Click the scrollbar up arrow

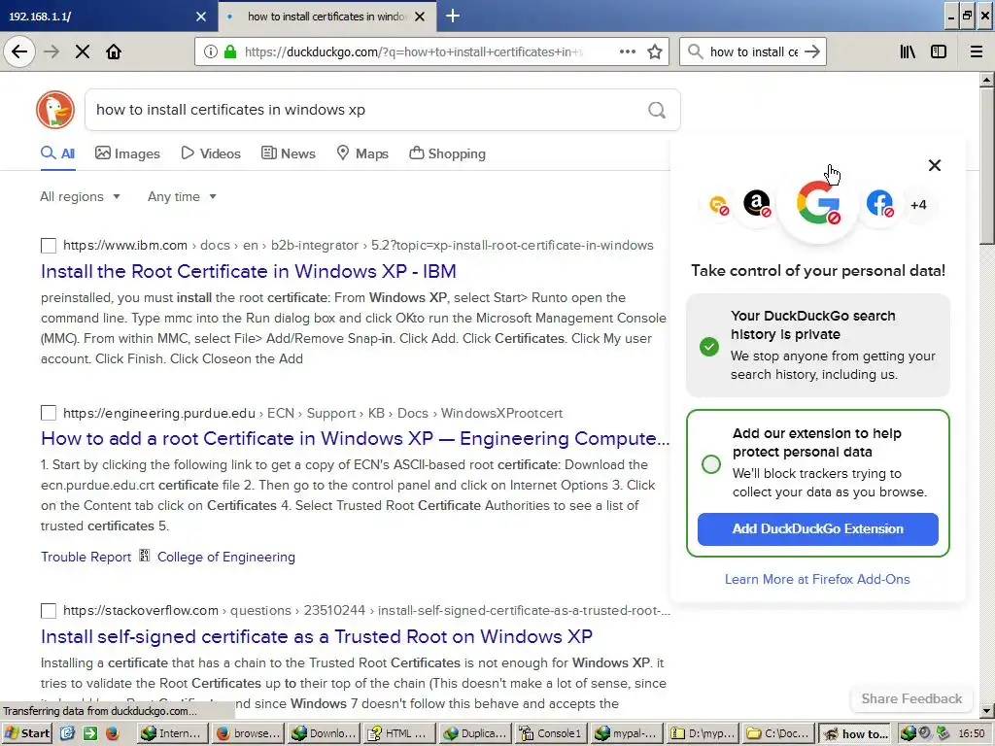pos(986,80)
